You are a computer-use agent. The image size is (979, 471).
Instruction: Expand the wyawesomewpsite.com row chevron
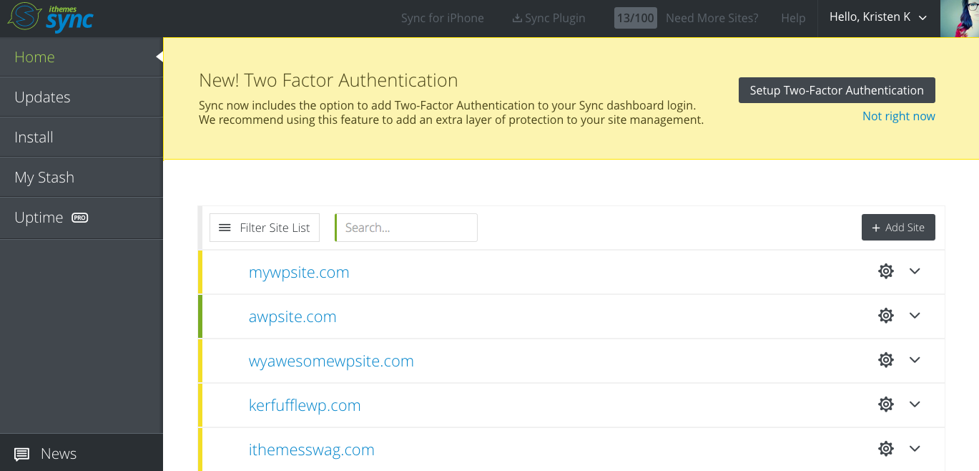915,360
